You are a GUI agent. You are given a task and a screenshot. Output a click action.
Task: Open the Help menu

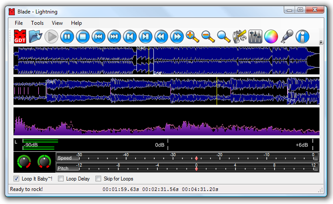[x=76, y=23]
